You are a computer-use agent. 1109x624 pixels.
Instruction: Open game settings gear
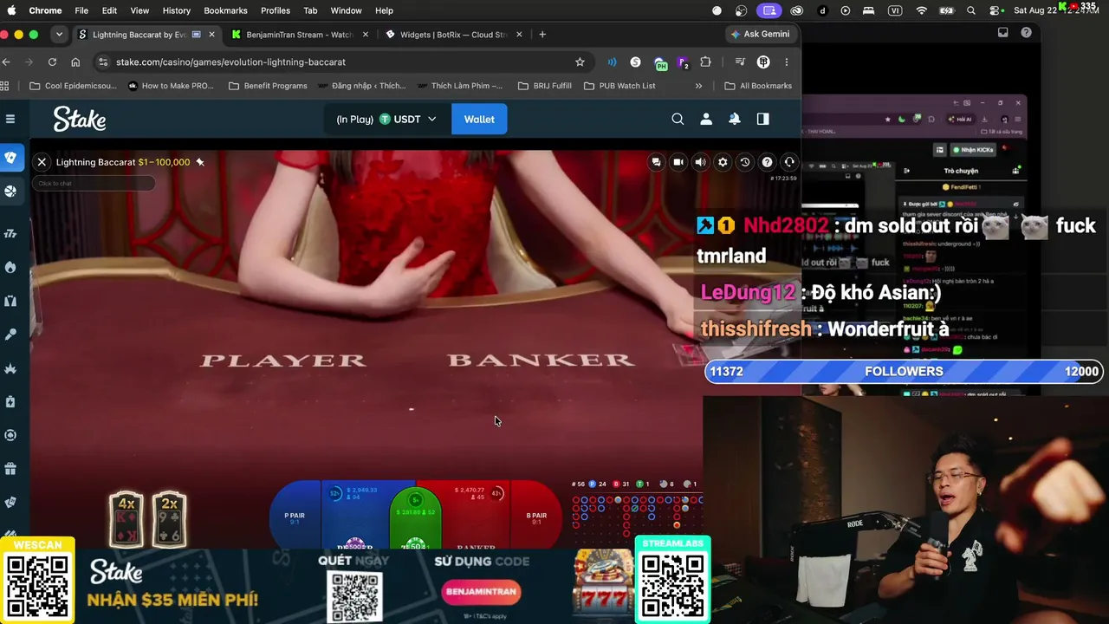click(723, 162)
